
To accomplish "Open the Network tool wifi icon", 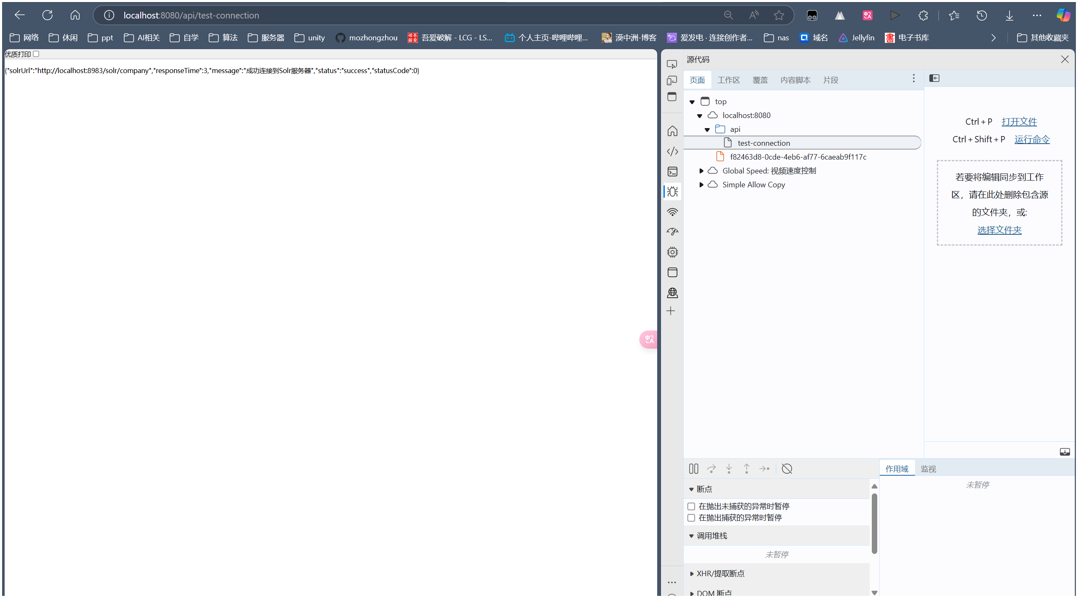I will click(x=672, y=212).
